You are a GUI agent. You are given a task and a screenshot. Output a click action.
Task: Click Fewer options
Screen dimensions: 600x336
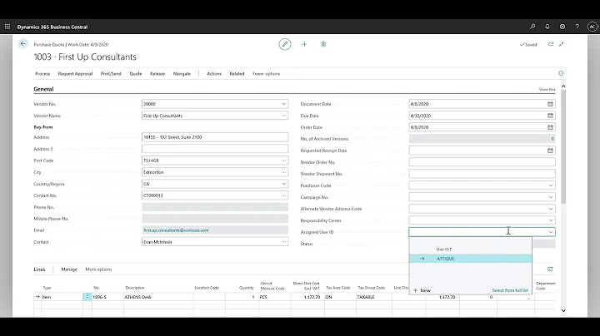267,74
